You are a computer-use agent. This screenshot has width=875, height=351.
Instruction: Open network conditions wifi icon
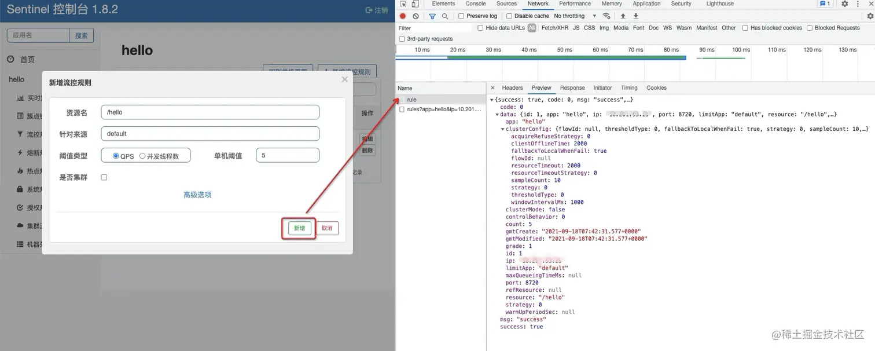(x=606, y=16)
